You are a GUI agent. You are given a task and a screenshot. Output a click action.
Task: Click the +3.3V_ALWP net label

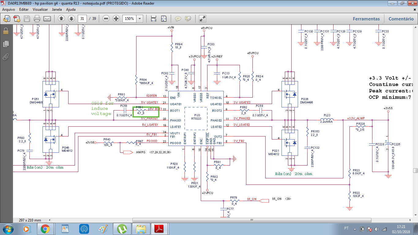pyautogui.click(x=356, y=118)
